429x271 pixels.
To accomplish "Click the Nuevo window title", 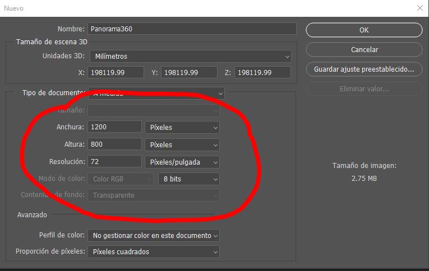I will click(x=13, y=8).
